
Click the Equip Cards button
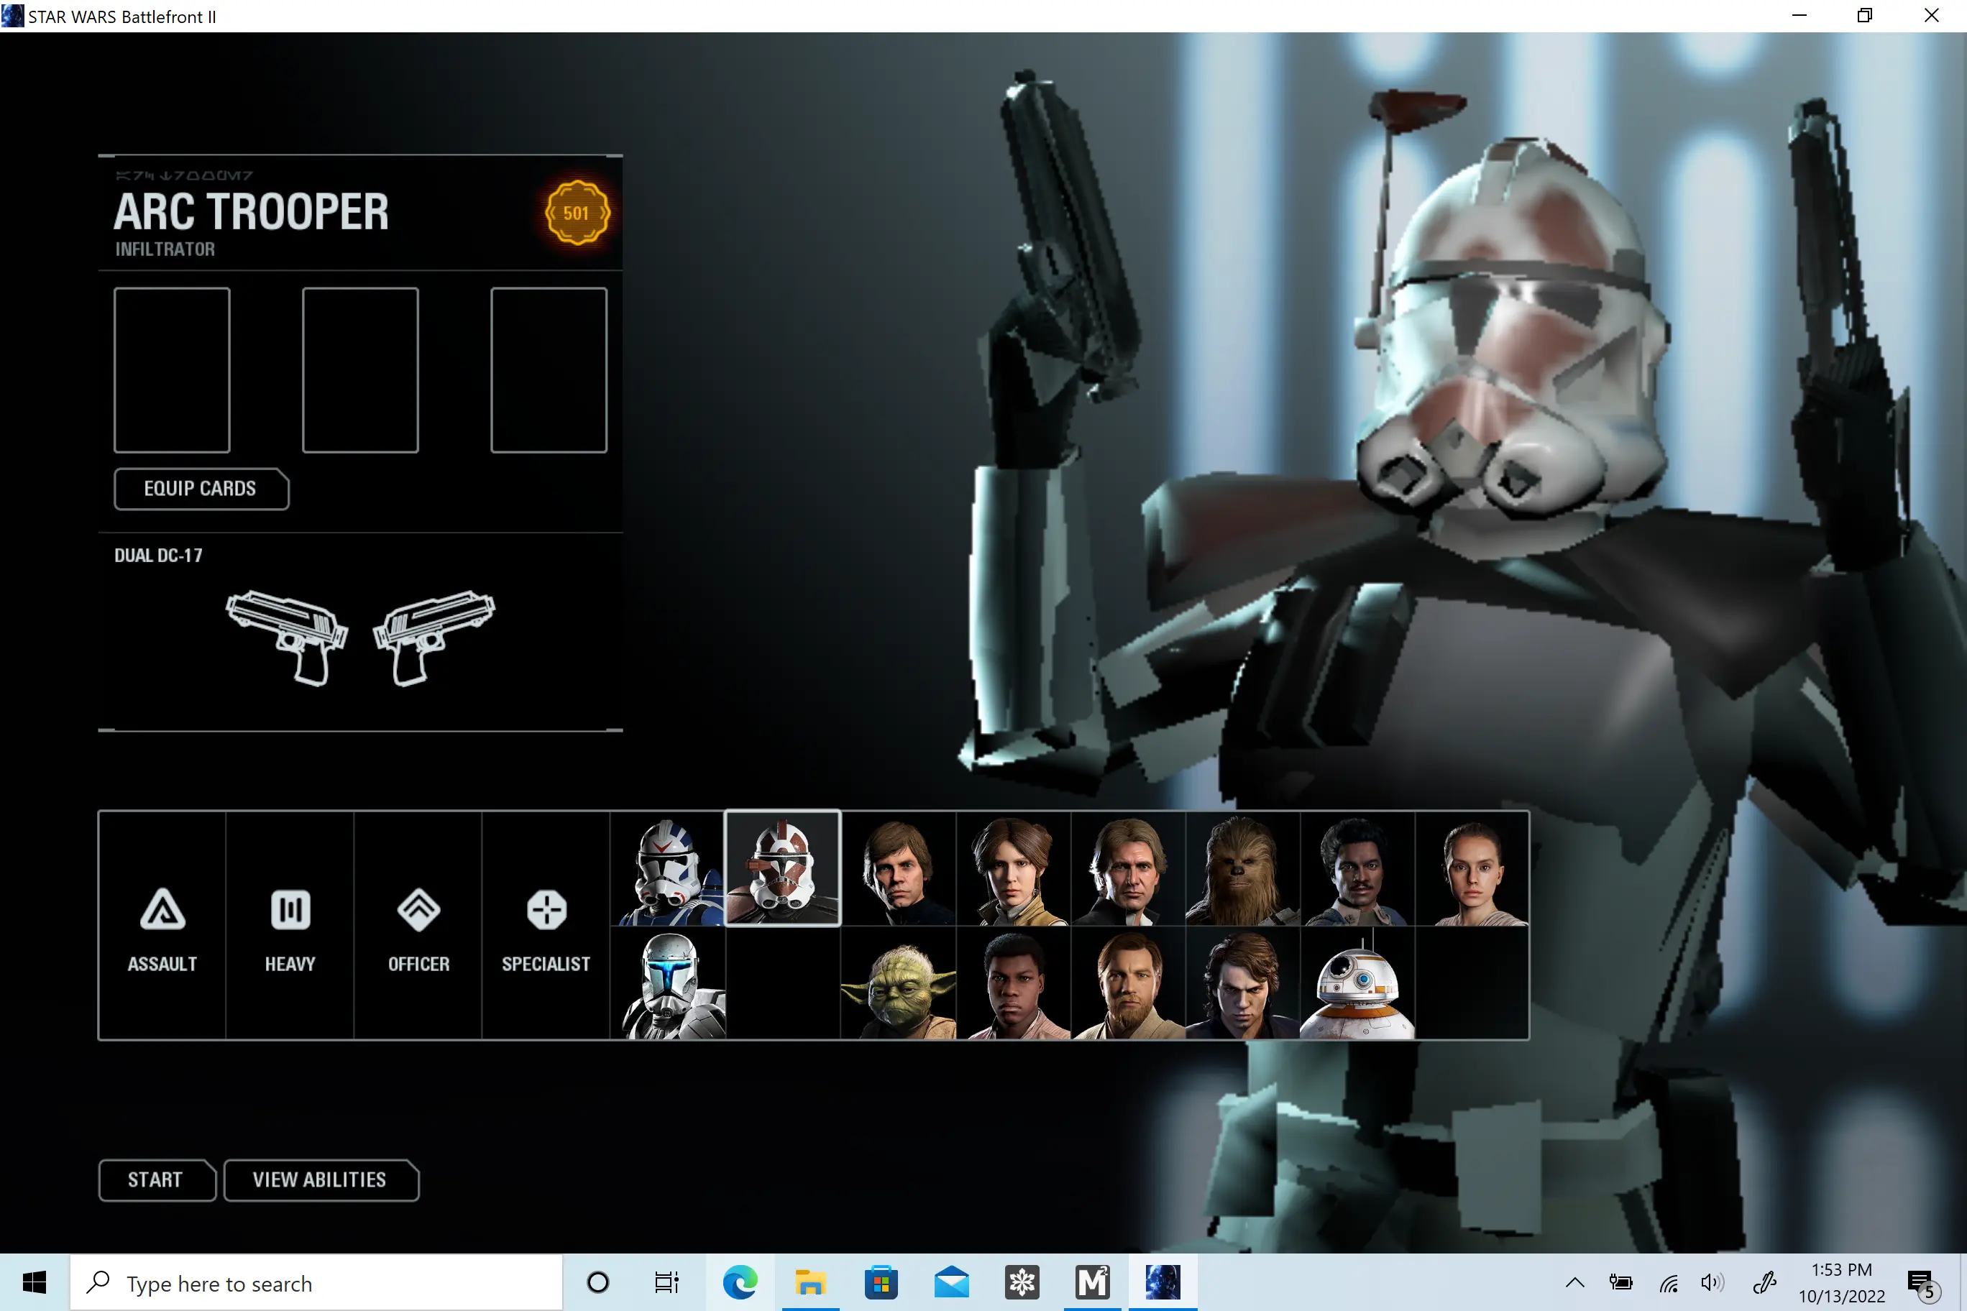(201, 489)
